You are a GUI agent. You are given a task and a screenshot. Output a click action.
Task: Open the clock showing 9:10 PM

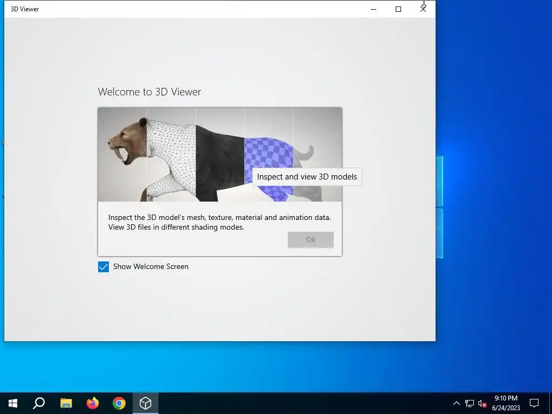506,403
